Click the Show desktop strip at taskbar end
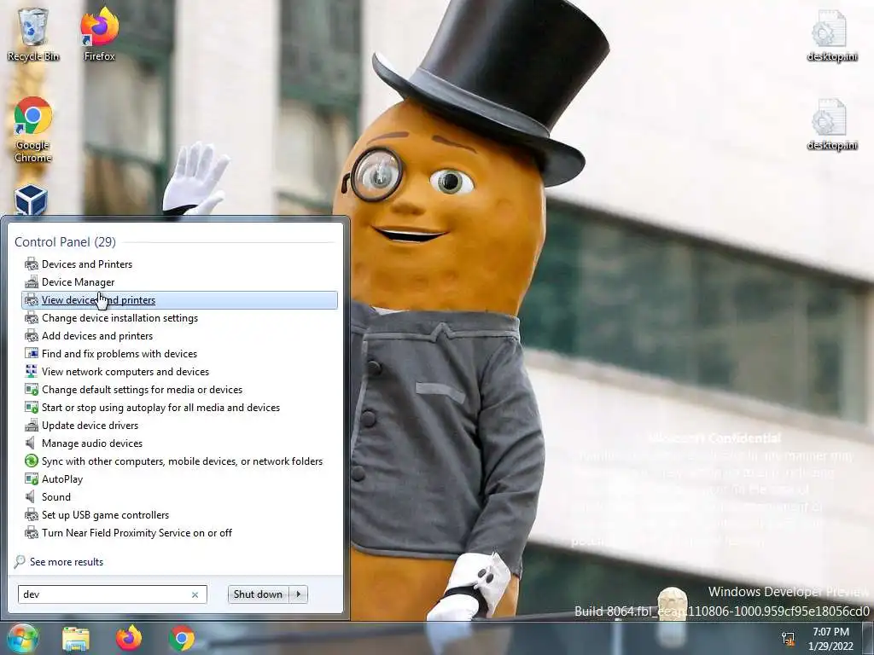The height and width of the screenshot is (655, 874). pyautogui.click(x=870, y=638)
